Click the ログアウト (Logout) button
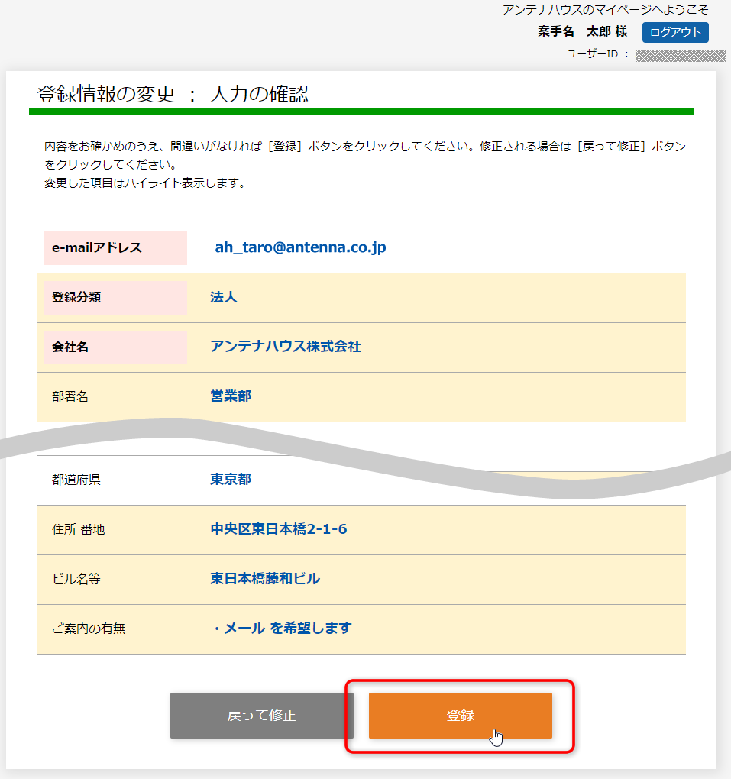The height and width of the screenshot is (779, 731). (674, 33)
